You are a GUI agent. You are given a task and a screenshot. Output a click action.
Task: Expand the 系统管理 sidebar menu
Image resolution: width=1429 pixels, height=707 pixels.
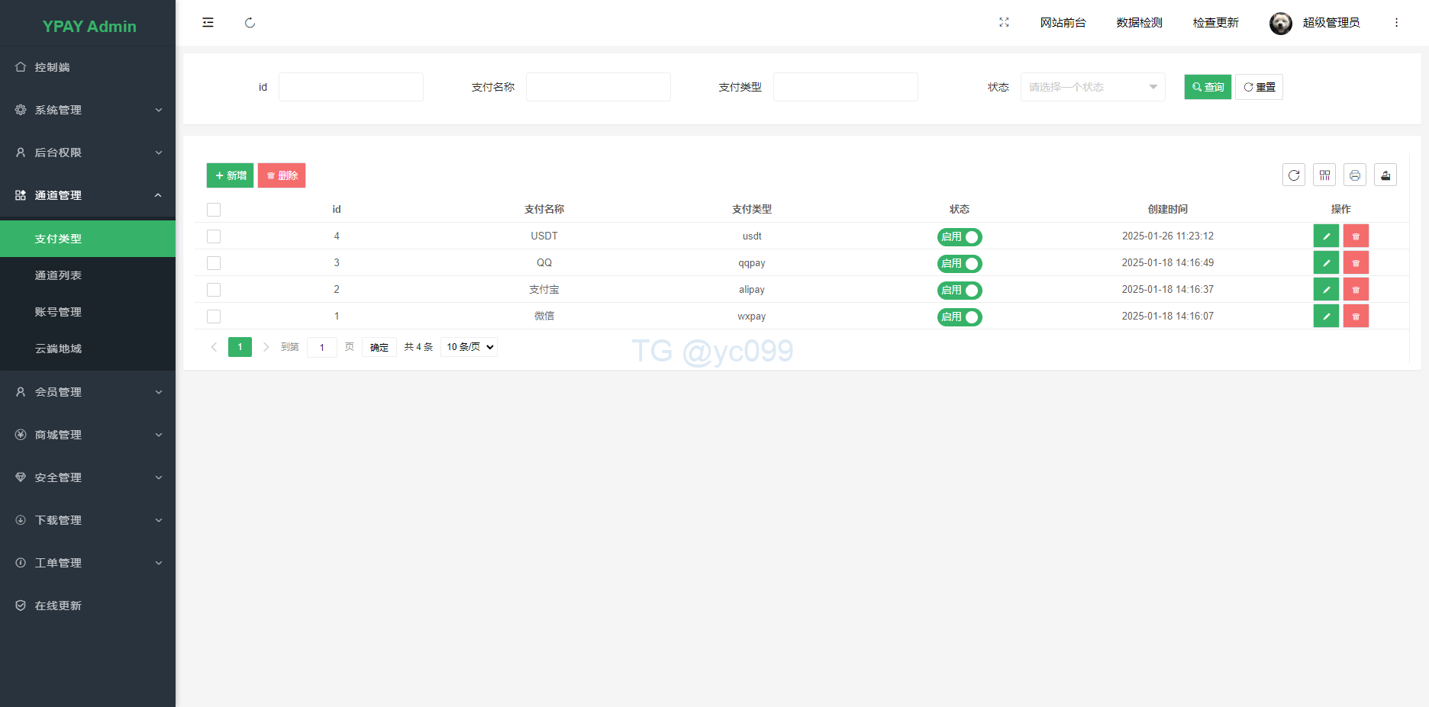click(88, 110)
